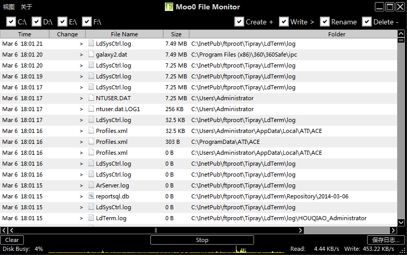Click Repository\2014-03-06 folder path
Image resolution: width=407 pixels, height=255 pixels.
(x=270, y=196)
